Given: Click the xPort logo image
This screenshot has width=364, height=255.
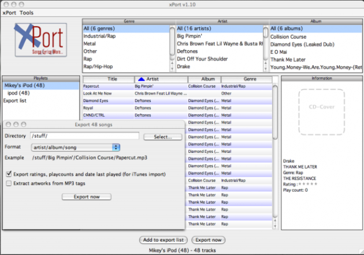Looking at the screenshot, I should (x=41, y=40).
